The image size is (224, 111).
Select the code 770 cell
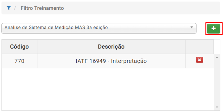click(20, 61)
